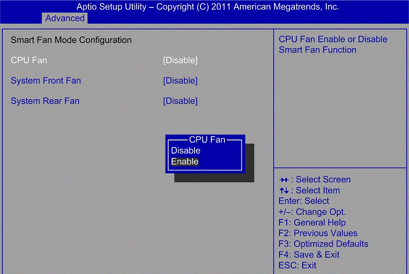
Task: Click F2: Previous Values
Action: coord(318,234)
